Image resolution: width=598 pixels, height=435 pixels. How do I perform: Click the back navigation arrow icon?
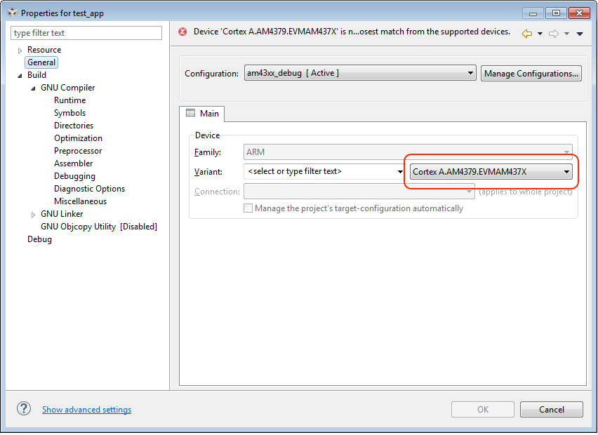[526, 33]
